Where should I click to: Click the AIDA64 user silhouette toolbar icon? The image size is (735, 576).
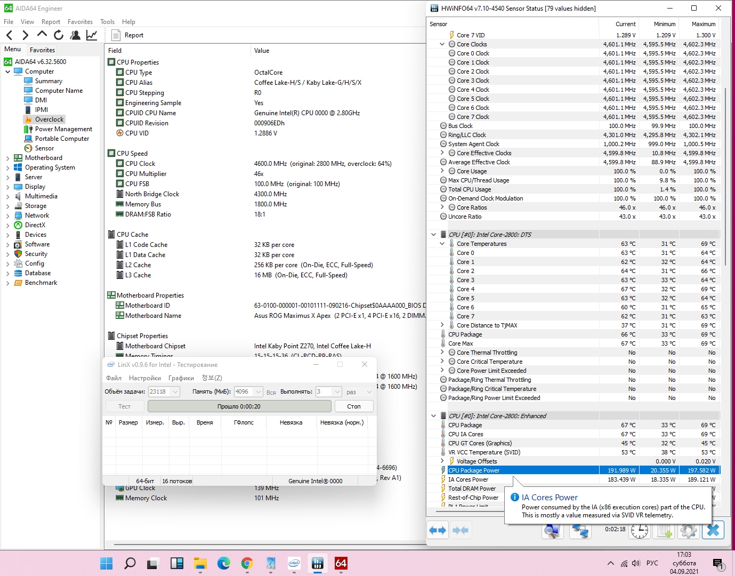pos(75,35)
